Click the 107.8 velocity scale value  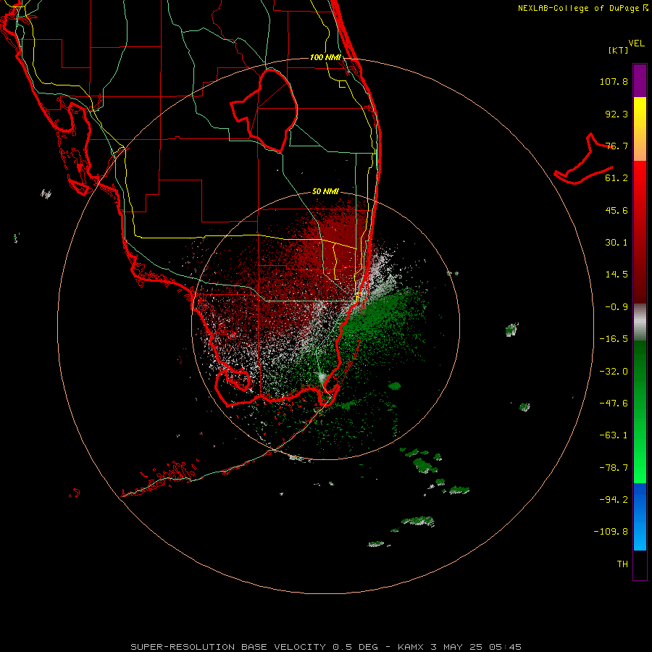tap(614, 81)
